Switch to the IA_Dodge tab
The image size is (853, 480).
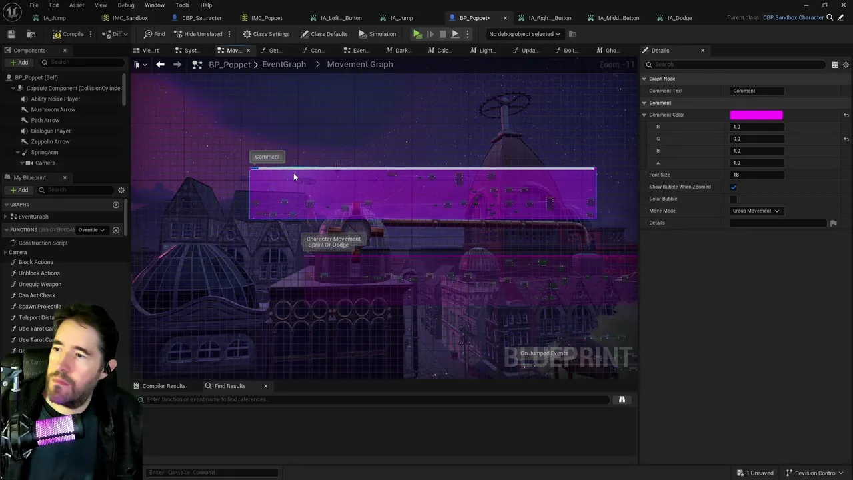[x=680, y=18]
